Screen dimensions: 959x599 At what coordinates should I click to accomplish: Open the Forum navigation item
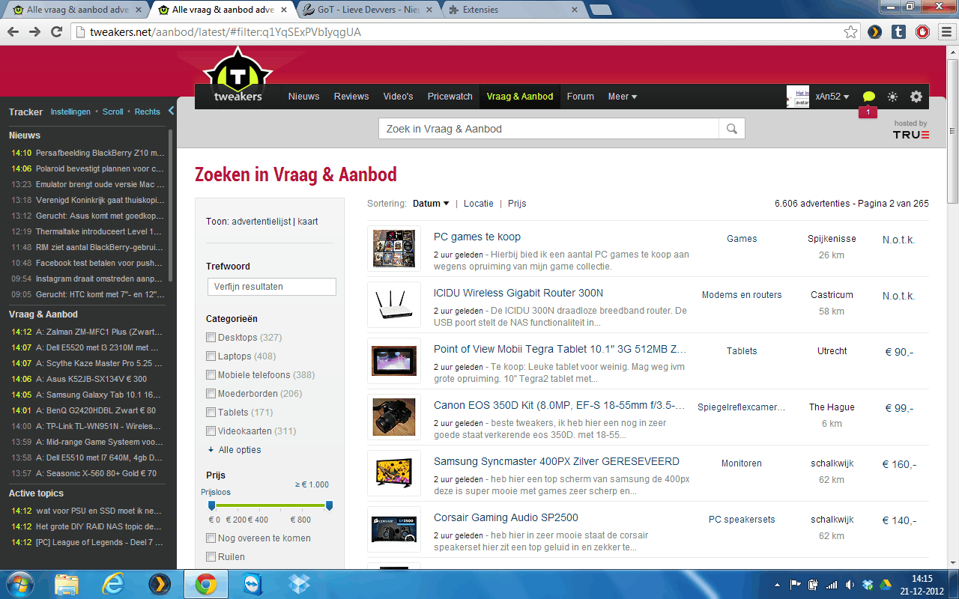(581, 97)
